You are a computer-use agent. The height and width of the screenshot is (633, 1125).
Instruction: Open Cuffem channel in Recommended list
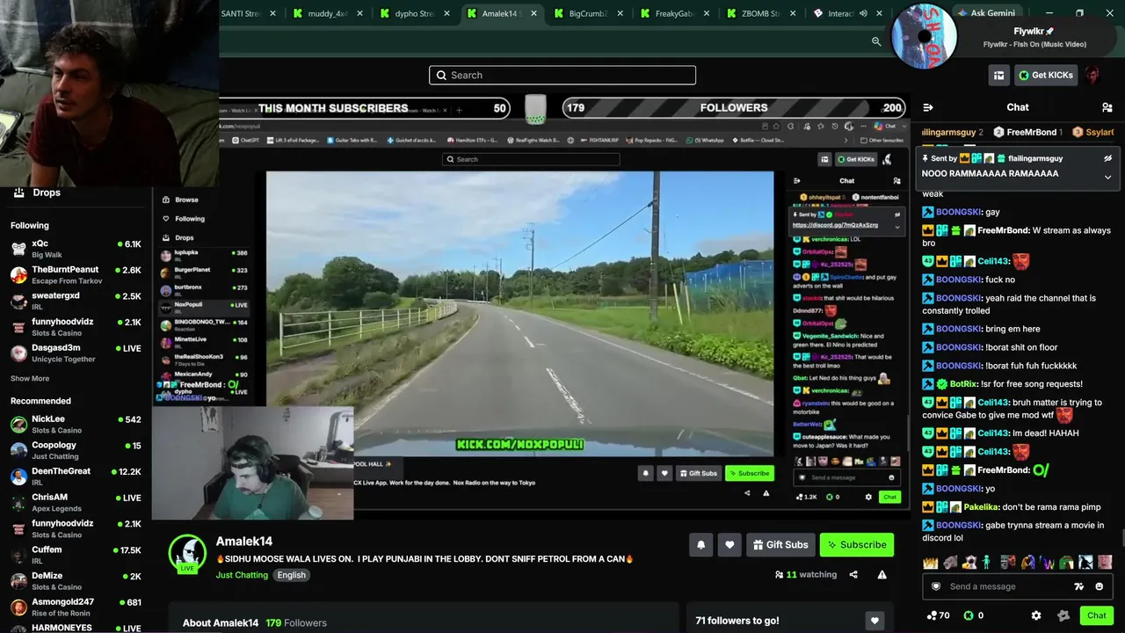pos(75,555)
